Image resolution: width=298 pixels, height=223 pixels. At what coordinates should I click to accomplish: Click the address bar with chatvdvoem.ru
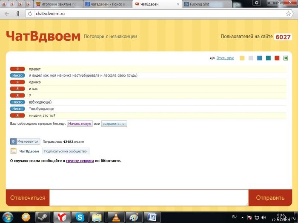click(160, 14)
